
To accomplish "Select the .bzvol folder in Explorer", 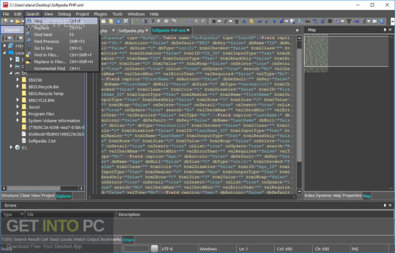I will (34, 107).
